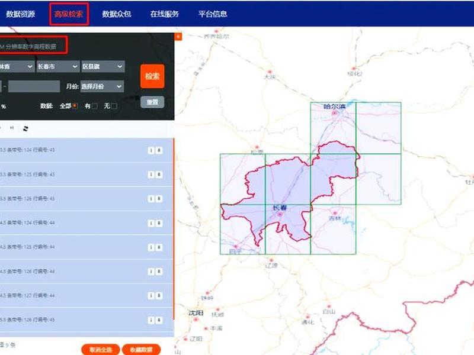Select result row strip 127 row 44

click(87, 295)
